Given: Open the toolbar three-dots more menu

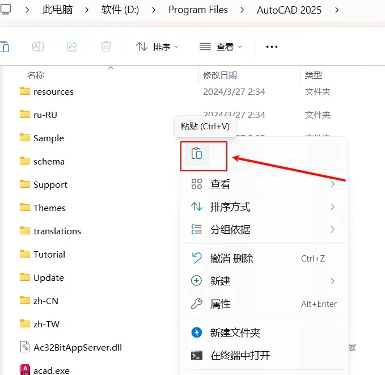Looking at the screenshot, I should pos(272,47).
